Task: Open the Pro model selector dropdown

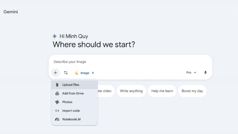Action: pos(191,72)
